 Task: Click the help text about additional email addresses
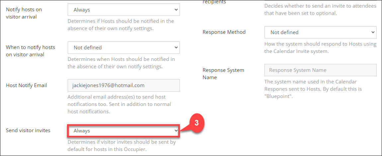(119, 104)
